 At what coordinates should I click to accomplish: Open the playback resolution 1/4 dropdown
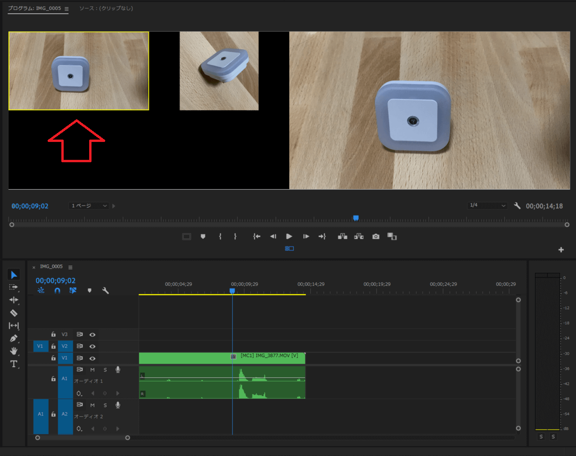tap(487, 206)
